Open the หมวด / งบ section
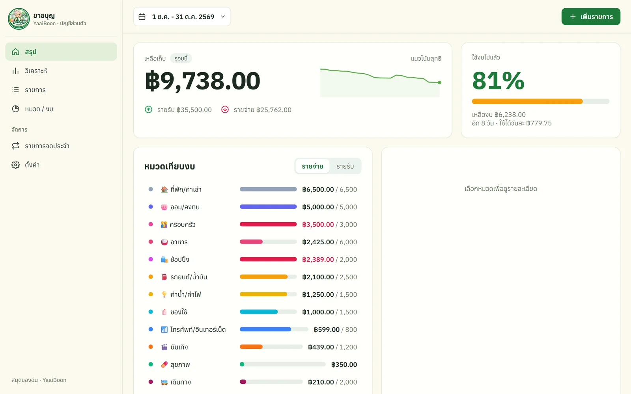 coord(61,109)
